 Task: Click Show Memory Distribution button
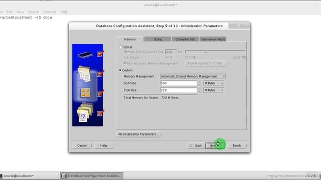click(x=206, y=63)
